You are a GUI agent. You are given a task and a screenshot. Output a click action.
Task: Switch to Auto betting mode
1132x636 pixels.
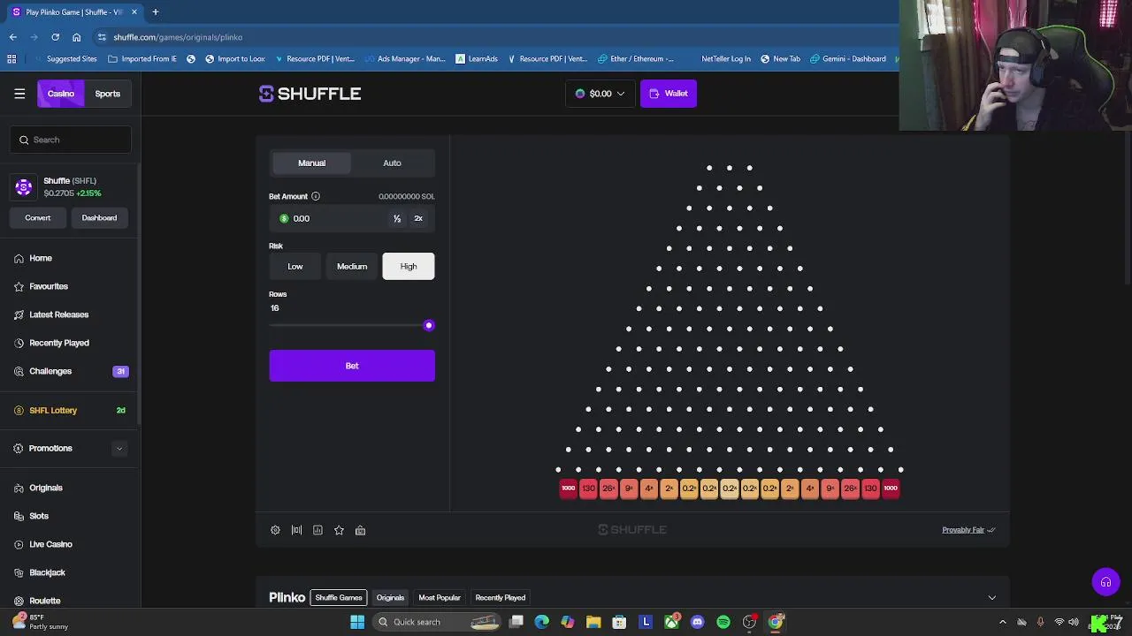(392, 163)
